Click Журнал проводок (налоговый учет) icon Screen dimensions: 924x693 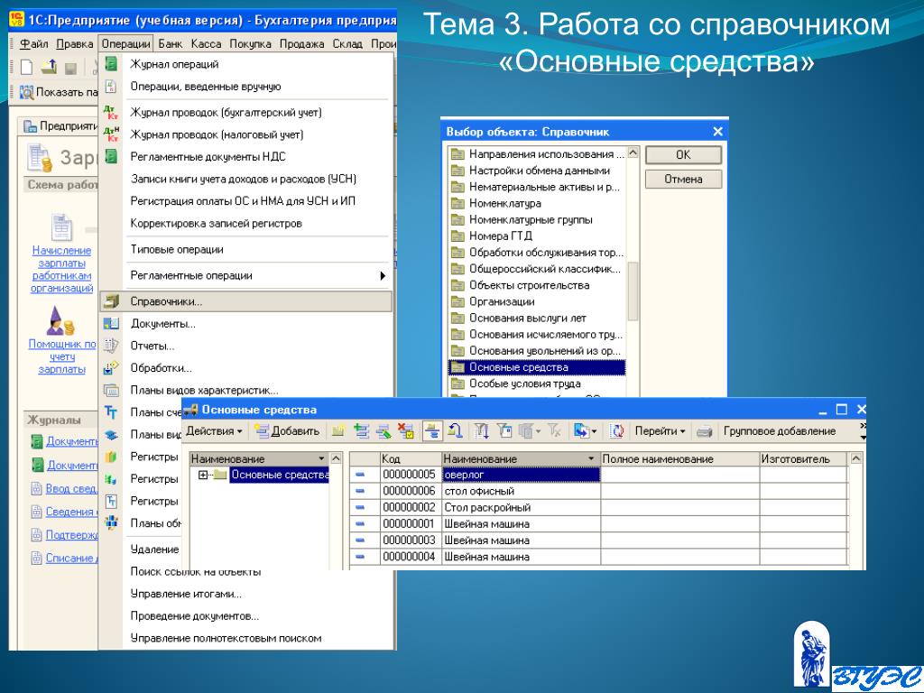[x=111, y=134]
